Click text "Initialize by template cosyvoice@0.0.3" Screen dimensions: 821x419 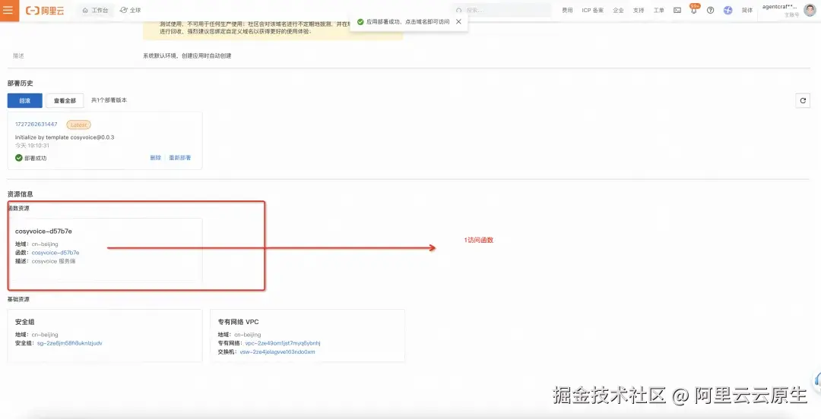click(x=65, y=137)
